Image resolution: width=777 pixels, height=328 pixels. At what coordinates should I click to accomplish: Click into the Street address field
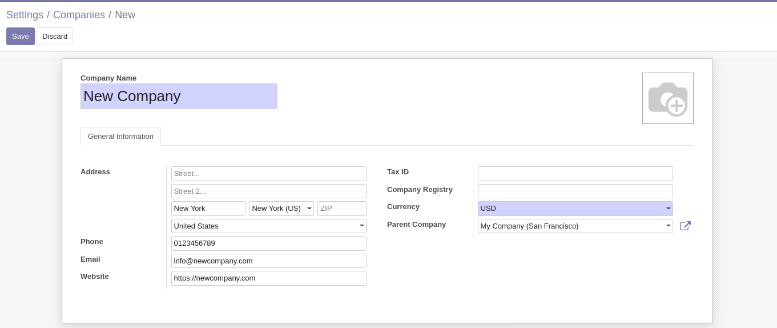tap(269, 174)
